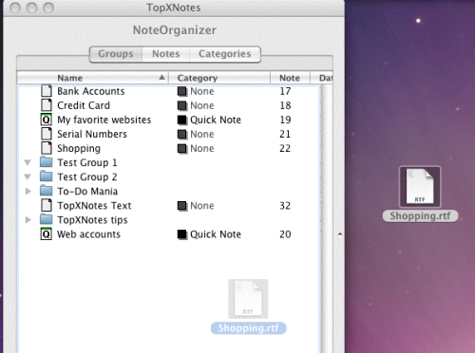Viewport: 475px width, 353px height.
Task: Click the black Quick Note swatch for My favorite websites
Action: tap(182, 120)
